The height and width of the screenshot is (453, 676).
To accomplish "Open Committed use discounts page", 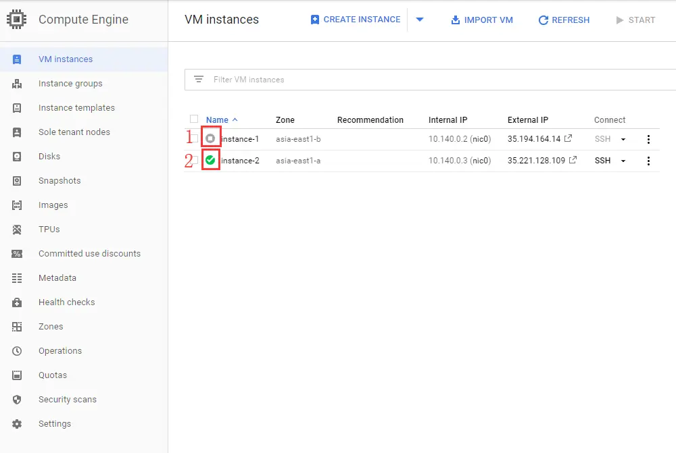I will 90,254.
